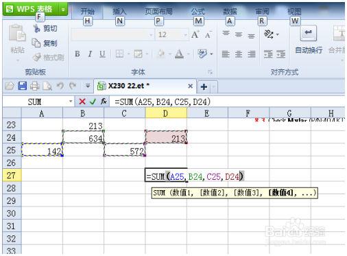Screen dimensions: 347x256
Task: Toggle Italic formatting
Action: 90,54
